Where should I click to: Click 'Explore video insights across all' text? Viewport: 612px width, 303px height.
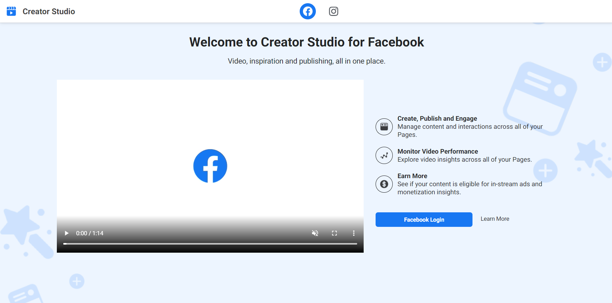464,159
